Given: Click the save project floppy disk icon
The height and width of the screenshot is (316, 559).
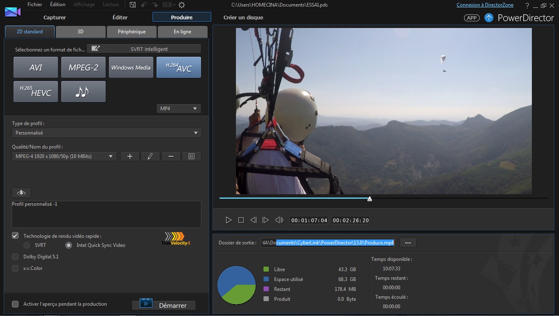Looking at the screenshot, I should pos(133,5).
